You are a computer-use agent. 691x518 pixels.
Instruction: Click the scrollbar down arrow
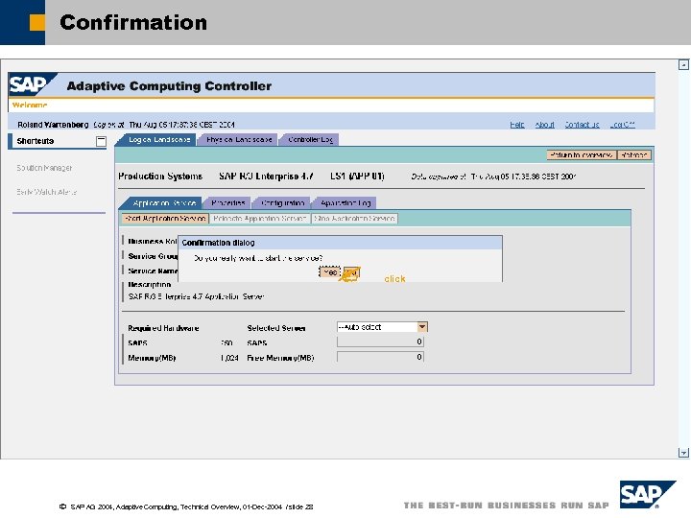683,453
